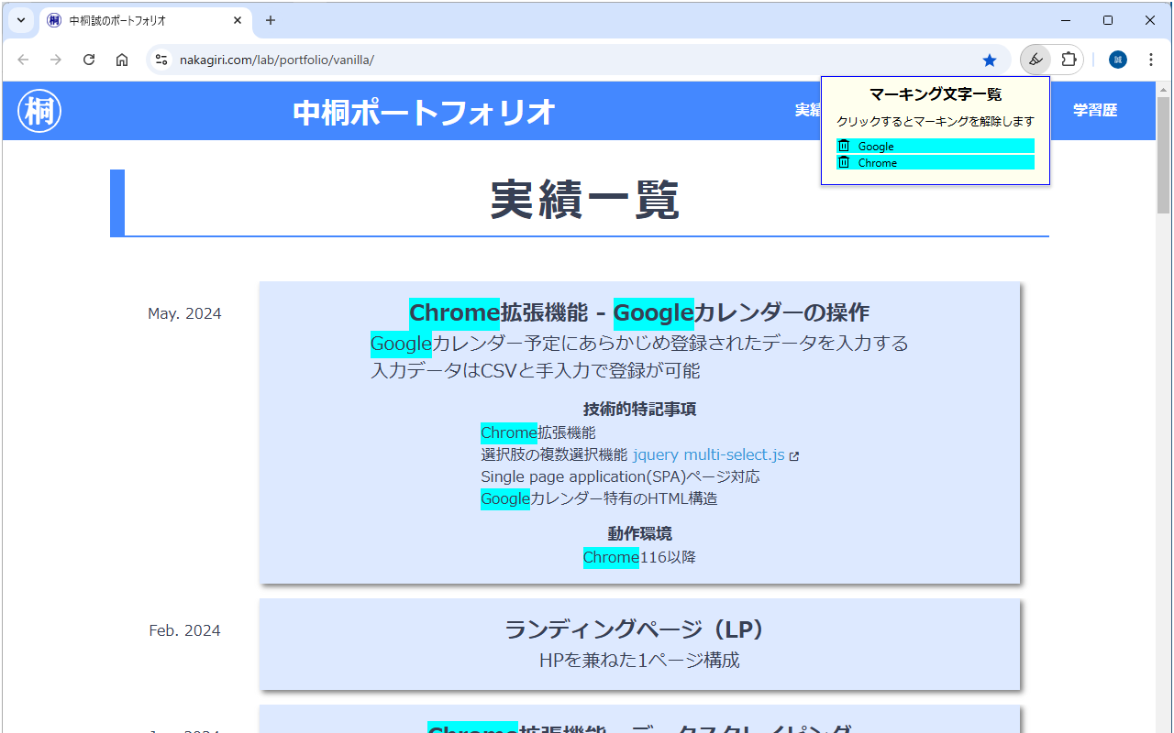Open the 学習歴 navigation item

tap(1095, 110)
